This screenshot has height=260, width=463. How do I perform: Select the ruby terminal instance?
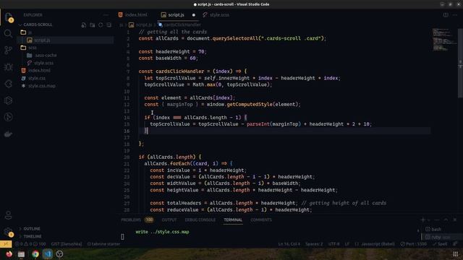(x=437, y=237)
